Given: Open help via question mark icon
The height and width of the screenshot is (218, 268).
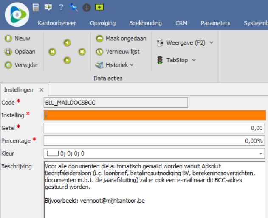Looking at the screenshot, I should (61, 7).
